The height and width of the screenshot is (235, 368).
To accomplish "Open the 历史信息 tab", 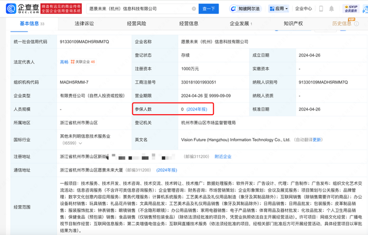I will 344,24.
